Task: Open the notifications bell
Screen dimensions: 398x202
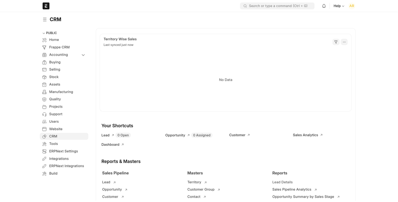Action: click(x=324, y=6)
